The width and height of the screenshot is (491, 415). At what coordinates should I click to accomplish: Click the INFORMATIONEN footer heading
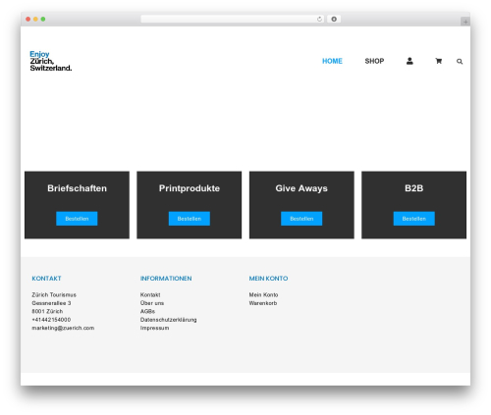(x=166, y=279)
